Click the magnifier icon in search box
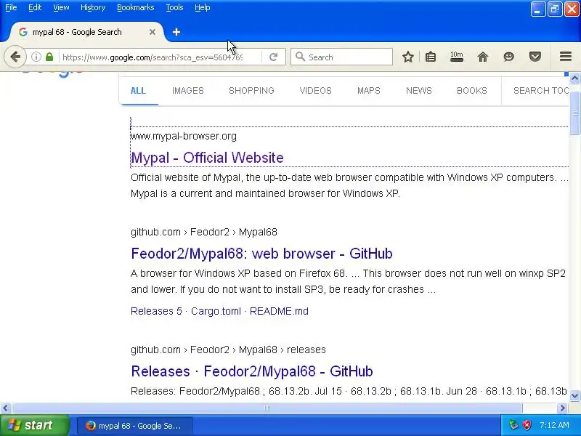The height and width of the screenshot is (436, 581). point(300,57)
